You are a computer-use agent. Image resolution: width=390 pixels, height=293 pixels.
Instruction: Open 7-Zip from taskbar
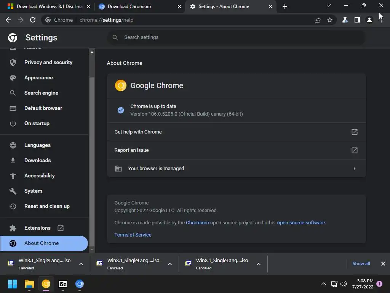click(63, 284)
